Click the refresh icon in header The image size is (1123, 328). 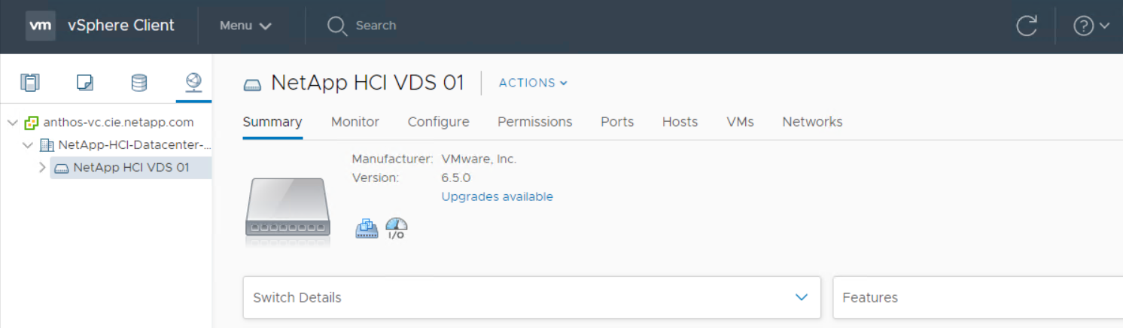tap(1027, 26)
